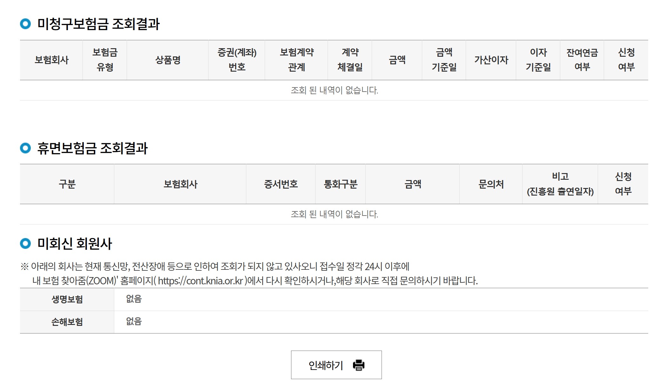
Task: Click the 통화구분 column header
Action: click(x=341, y=184)
